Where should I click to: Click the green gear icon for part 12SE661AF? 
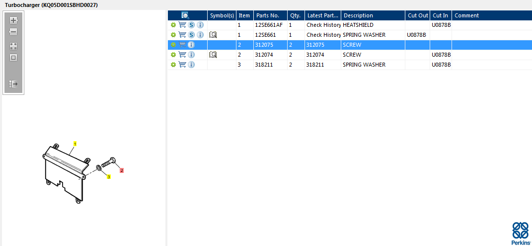point(173,25)
